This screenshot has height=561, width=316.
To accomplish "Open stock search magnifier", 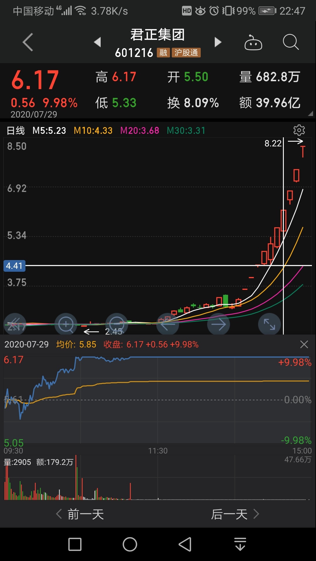I will 291,42.
